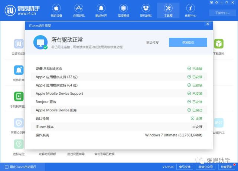Switch to 工具箱 toolbox tab
This screenshot has height=171, width=238.
click(168, 10)
